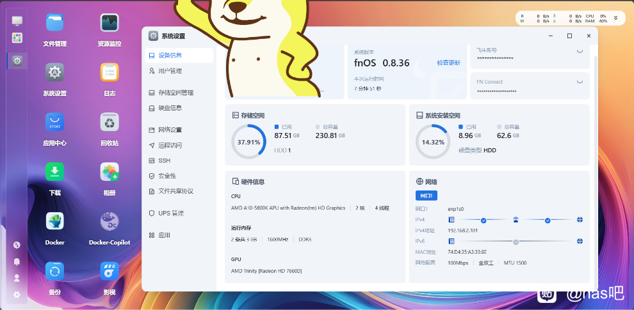
Task: Open the 下载 download app icon
Action: click(x=54, y=171)
